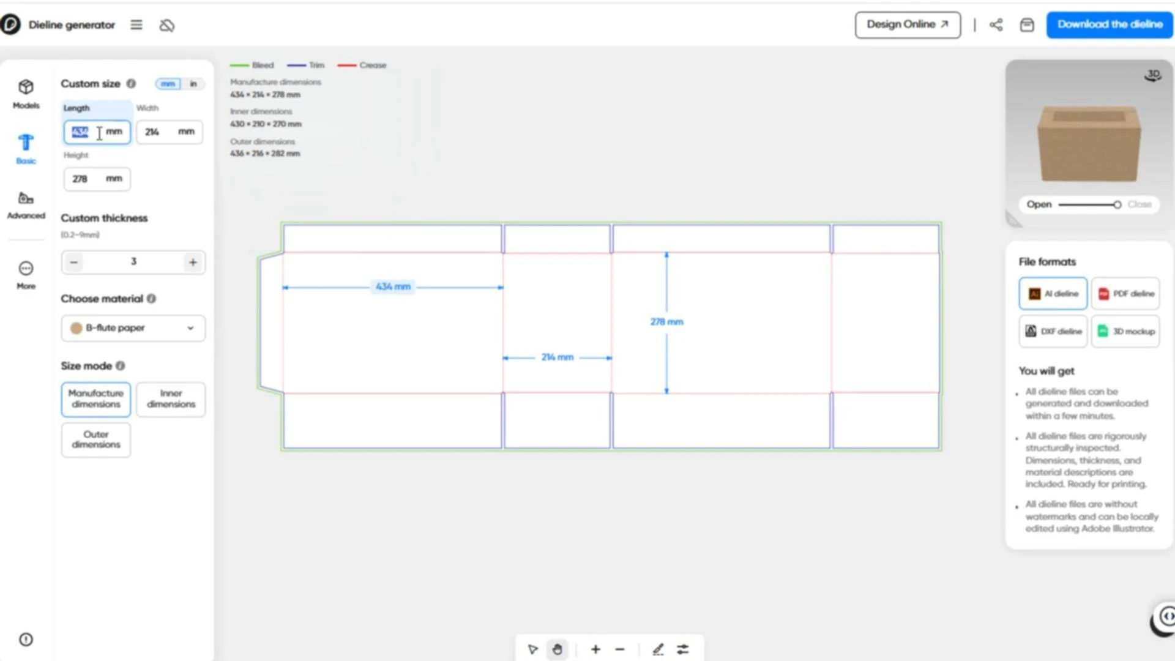The height and width of the screenshot is (661, 1175).
Task: Choose the PDF dieline file format
Action: click(1125, 294)
